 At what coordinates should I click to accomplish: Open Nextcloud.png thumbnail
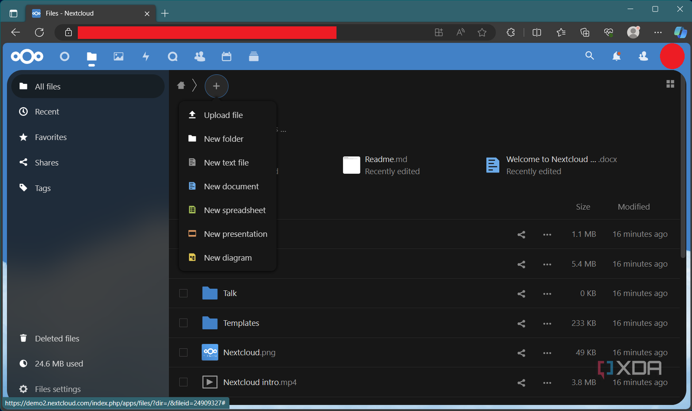click(x=210, y=352)
